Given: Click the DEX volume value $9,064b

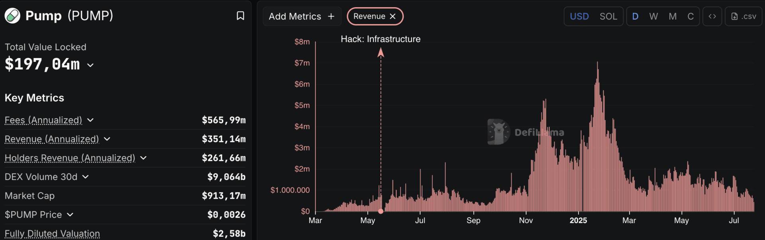Looking at the screenshot, I should [x=226, y=177].
